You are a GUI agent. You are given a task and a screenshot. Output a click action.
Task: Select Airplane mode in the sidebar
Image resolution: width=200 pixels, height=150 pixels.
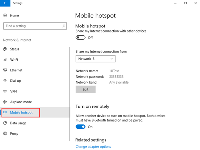point(21,102)
